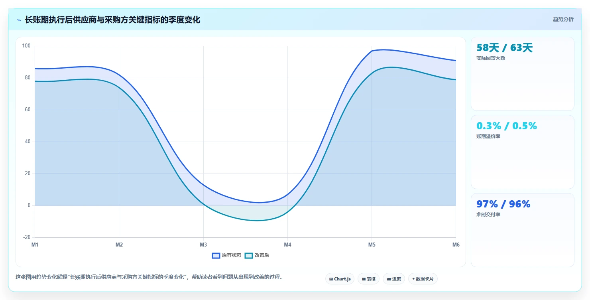590x300 pixels.
Task: Click the chart title 长账期执行后供应商与采购方关键指标的季度变化
Action: pos(112,20)
